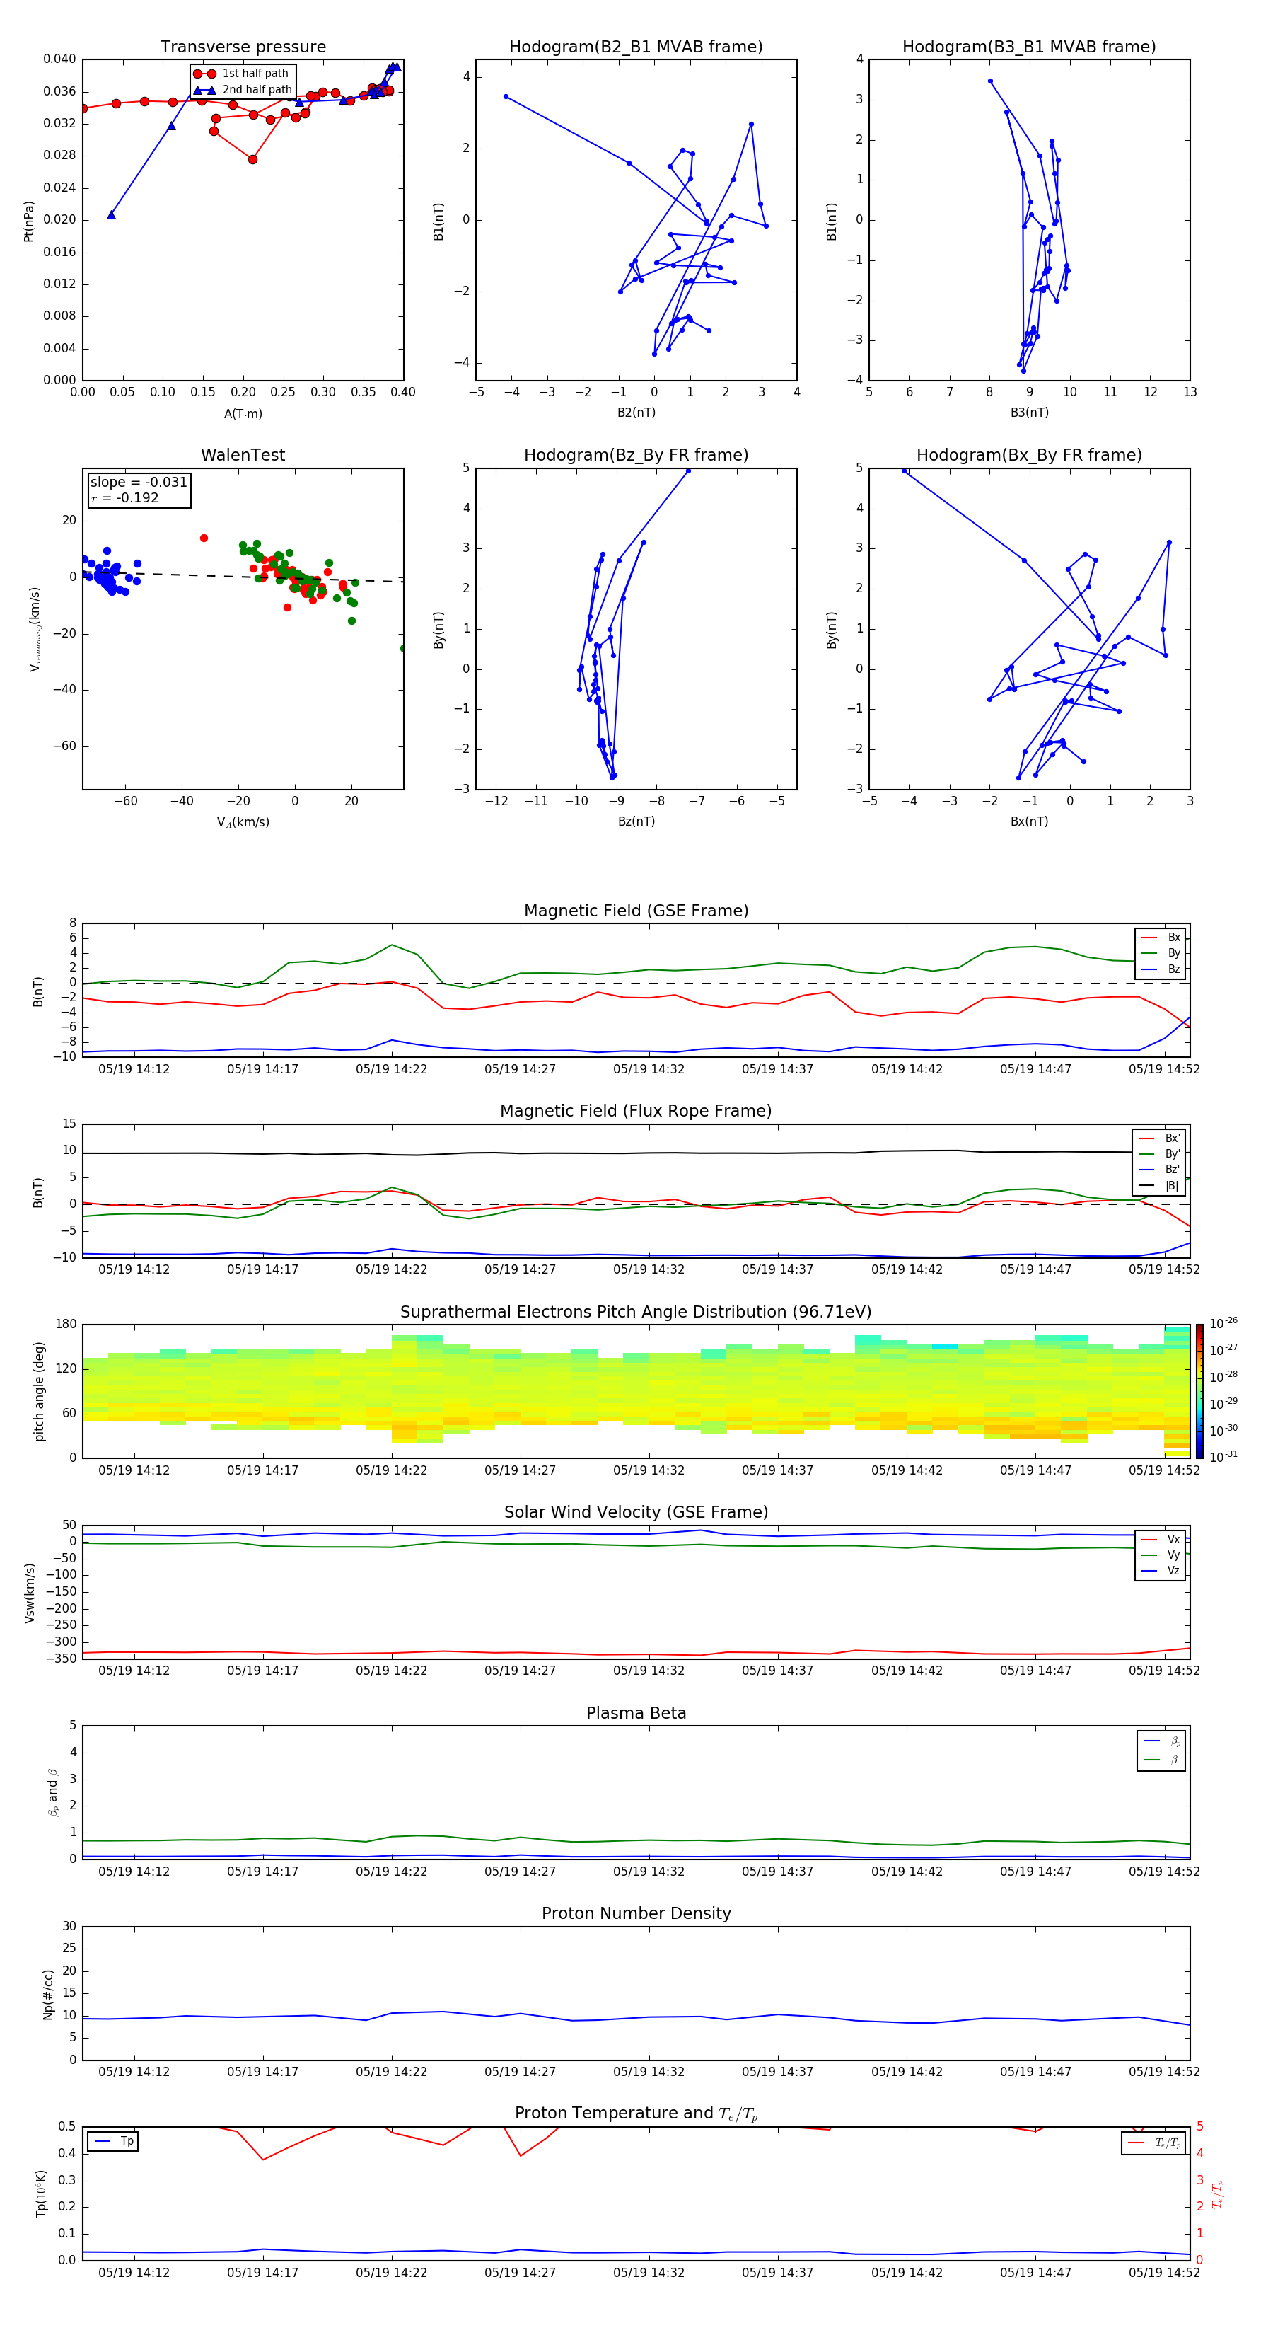Click the green beta legend entry
Screen dimensions: 1273x2335
tap(1161, 1760)
